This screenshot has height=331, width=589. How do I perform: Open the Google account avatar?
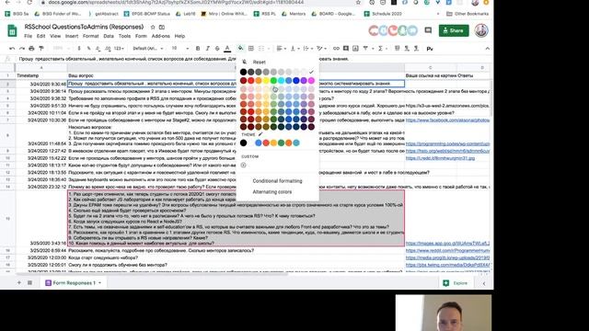481,30
